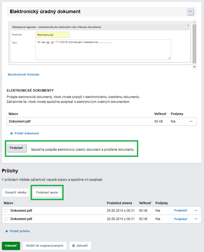The width and height of the screenshot is (204, 252).
Task: Click Podpísať link in first attachment row
Action: 181,210
